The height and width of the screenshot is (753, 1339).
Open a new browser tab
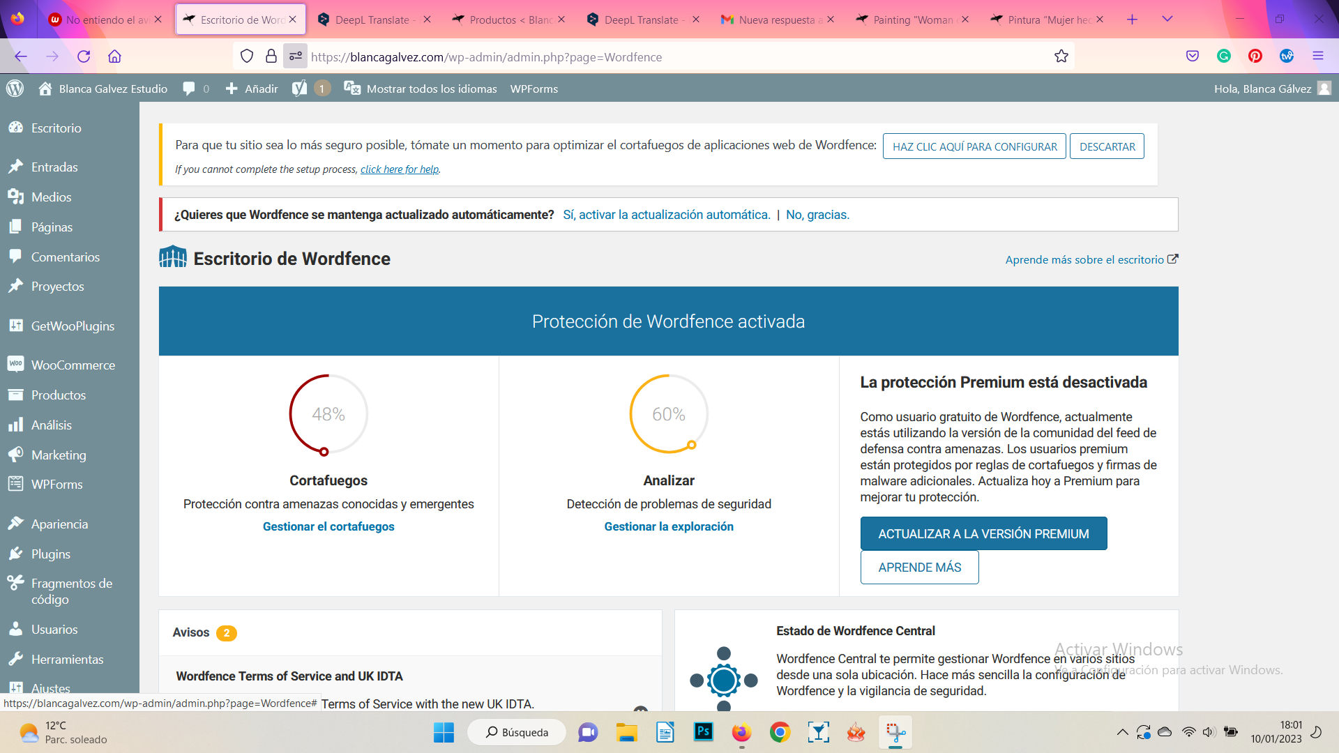click(x=1132, y=20)
